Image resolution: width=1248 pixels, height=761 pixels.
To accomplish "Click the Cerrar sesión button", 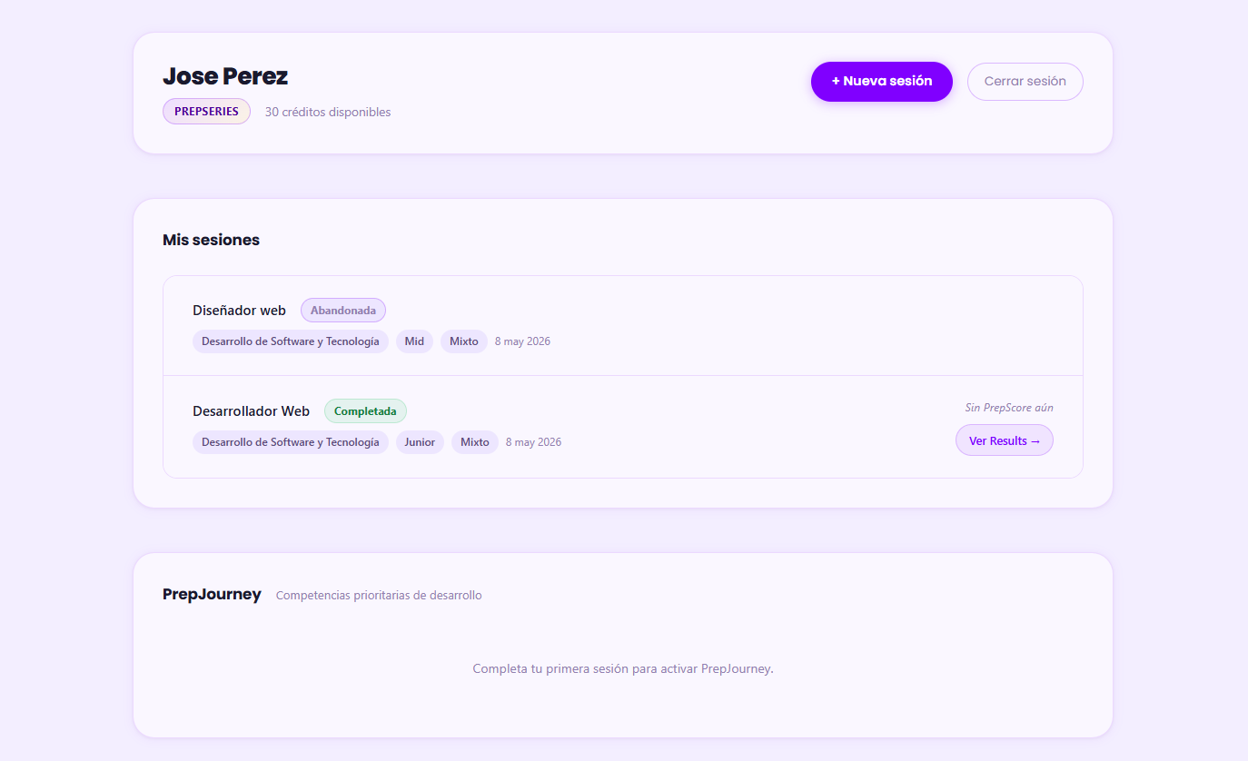I will tap(1025, 82).
